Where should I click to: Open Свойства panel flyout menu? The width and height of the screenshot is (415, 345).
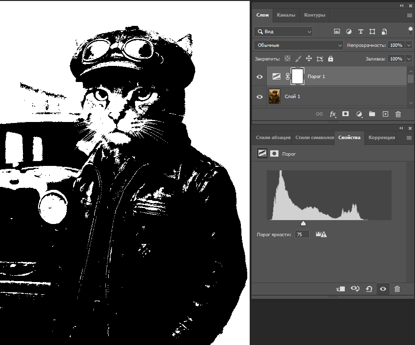tap(409, 138)
